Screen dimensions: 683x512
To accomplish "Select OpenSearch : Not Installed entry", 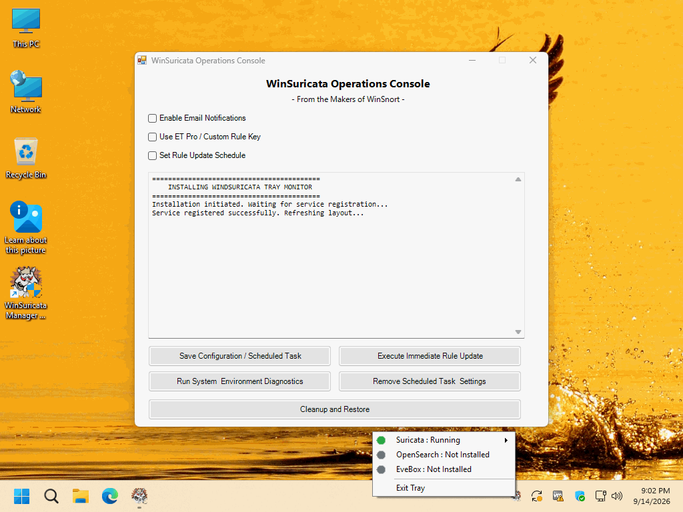I will 444,455.
